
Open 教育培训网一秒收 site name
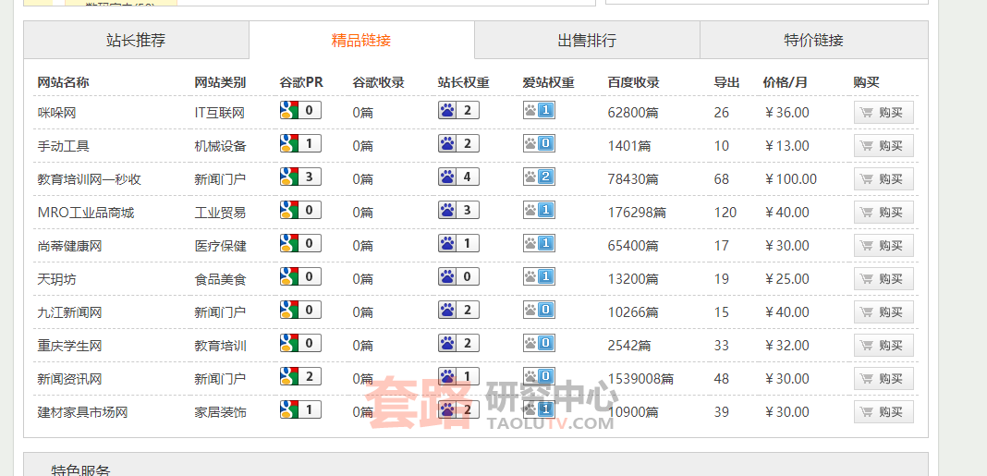coord(90,180)
